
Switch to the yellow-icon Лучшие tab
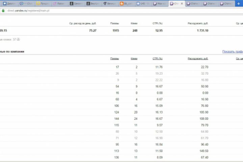click(x=43, y=4)
